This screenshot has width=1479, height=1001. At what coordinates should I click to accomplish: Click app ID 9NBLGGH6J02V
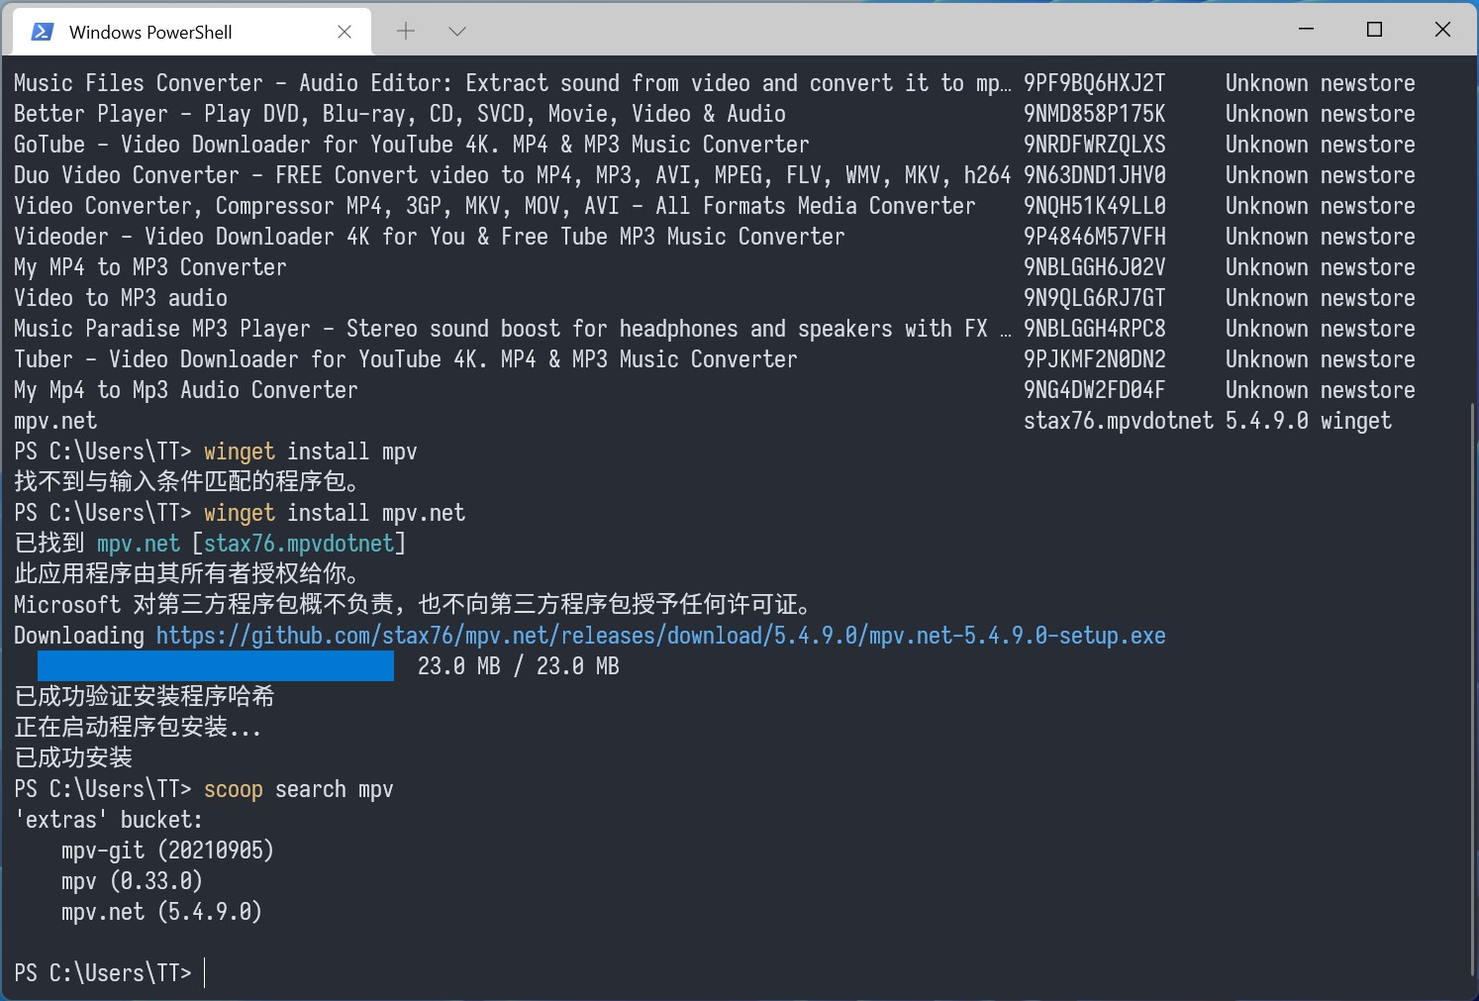[x=1094, y=267]
